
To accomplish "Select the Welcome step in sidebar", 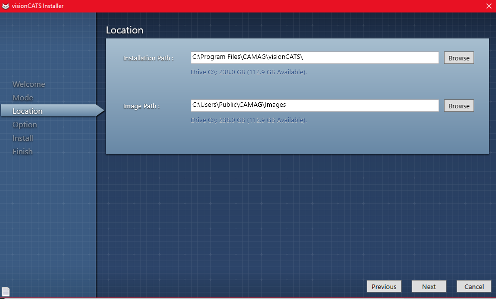I will 29,84.
